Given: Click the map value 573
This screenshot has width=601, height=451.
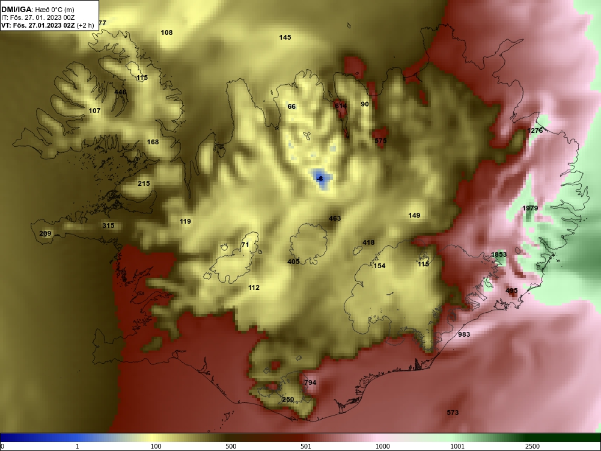Looking at the screenshot, I should 453,413.
